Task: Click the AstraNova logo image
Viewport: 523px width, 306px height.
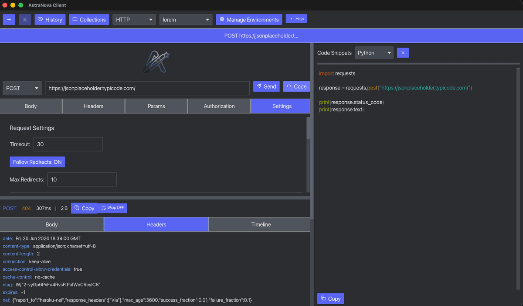Action: (x=156, y=62)
